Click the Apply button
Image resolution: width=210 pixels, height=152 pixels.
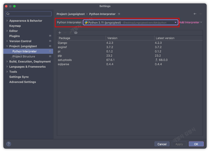click(x=179, y=144)
